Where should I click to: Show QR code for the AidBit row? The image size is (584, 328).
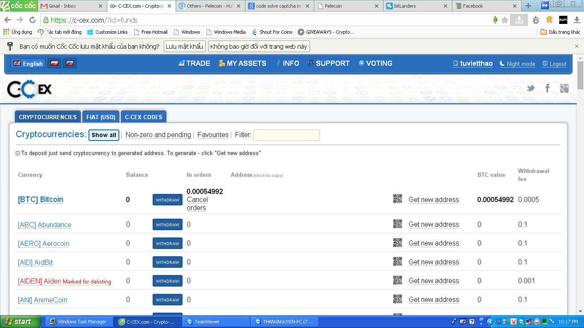[398, 261]
